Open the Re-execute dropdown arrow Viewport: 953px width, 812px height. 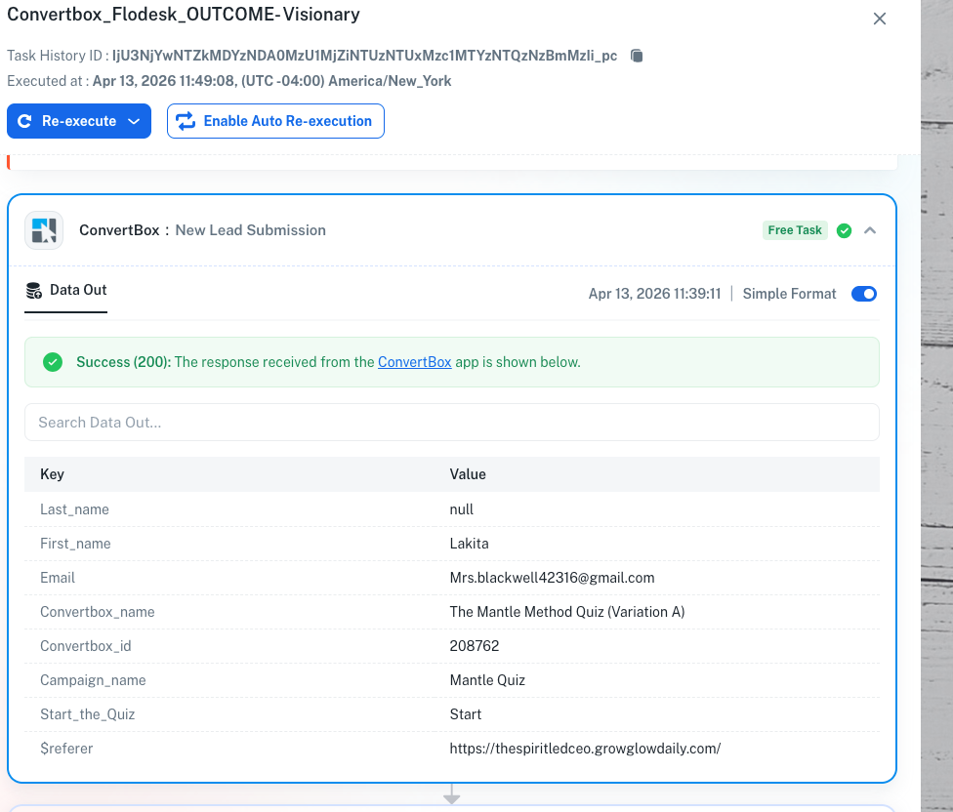pyautogui.click(x=134, y=121)
